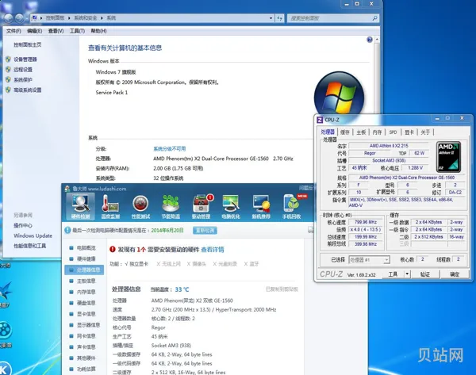Select the 处理器 tab in CPU-Z
Viewport: 476px width, 375px height.
328,132
